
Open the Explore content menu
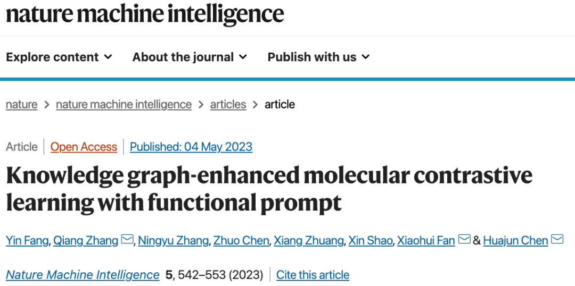pos(52,57)
